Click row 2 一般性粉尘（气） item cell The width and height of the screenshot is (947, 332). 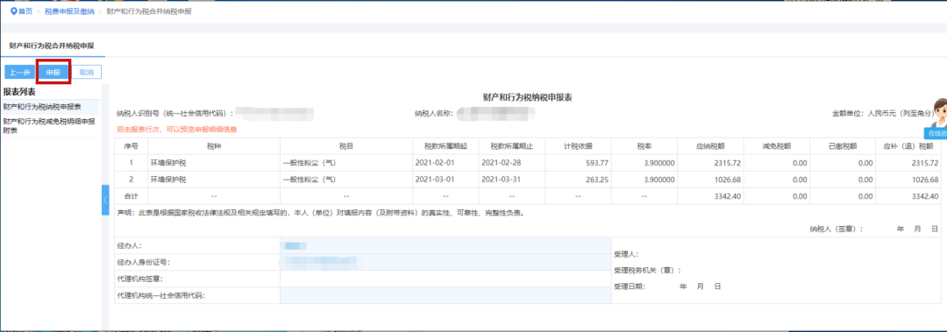(x=346, y=180)
